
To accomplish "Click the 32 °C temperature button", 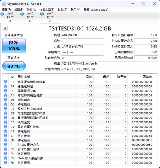I will [14, 66].
